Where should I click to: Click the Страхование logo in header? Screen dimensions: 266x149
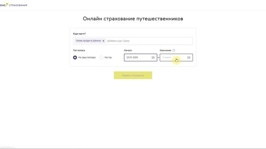coord(14,5)
